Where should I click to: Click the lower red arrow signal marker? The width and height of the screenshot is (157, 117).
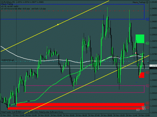coord(143,61)
